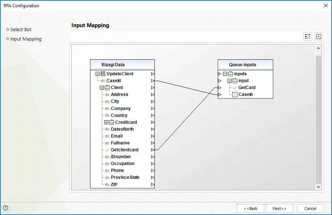Click the inputs node briefcase icon

[x=231, y=74]
